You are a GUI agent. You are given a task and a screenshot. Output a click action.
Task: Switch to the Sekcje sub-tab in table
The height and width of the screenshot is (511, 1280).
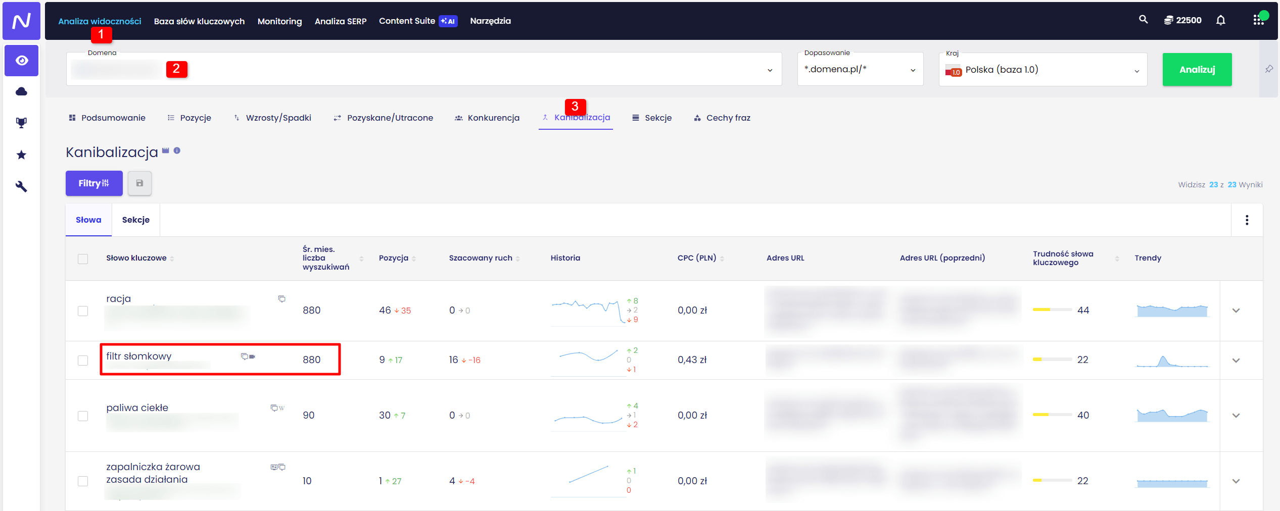135,220
